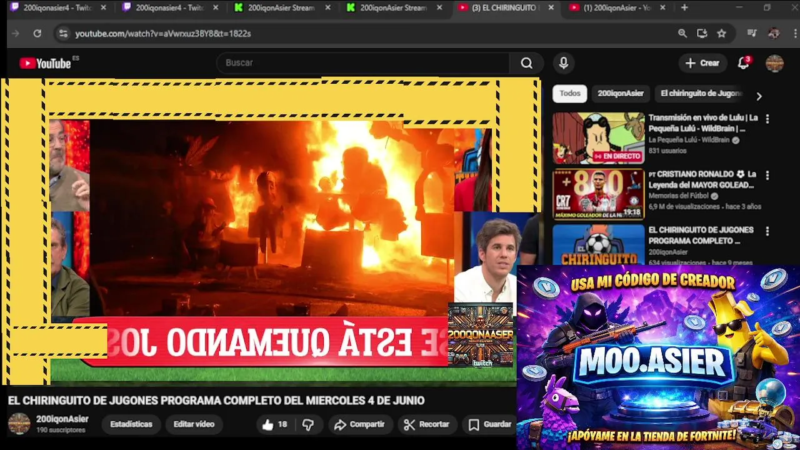Open options for El Chiringuito programa completo suggestion
Screen dimensions: 800x450
pyautogui.click(x=767, y=231)
